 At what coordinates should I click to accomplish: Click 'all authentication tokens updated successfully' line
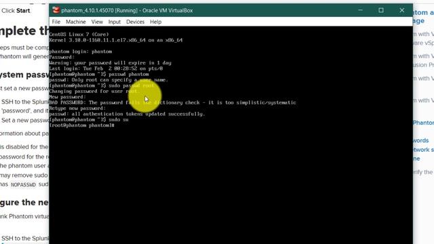click(127, 114)
